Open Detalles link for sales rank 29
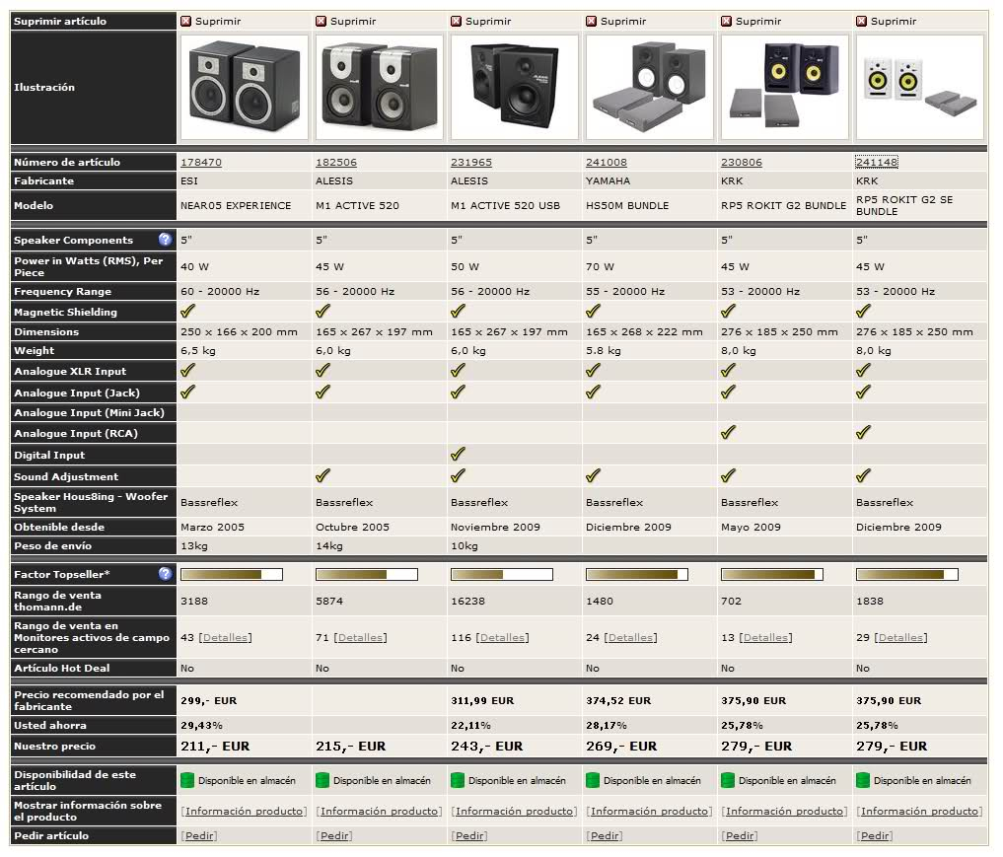The image size is (1003, 857). point(900,638)
